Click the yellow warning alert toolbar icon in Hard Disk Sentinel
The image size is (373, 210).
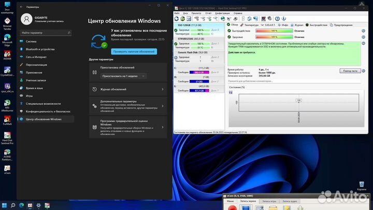(x=182, y=19)
